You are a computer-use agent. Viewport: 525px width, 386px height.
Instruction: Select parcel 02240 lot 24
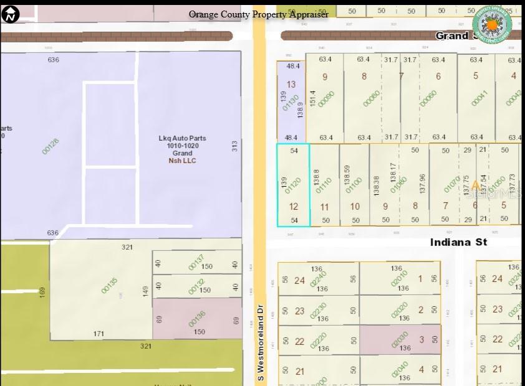coord(318,278)
